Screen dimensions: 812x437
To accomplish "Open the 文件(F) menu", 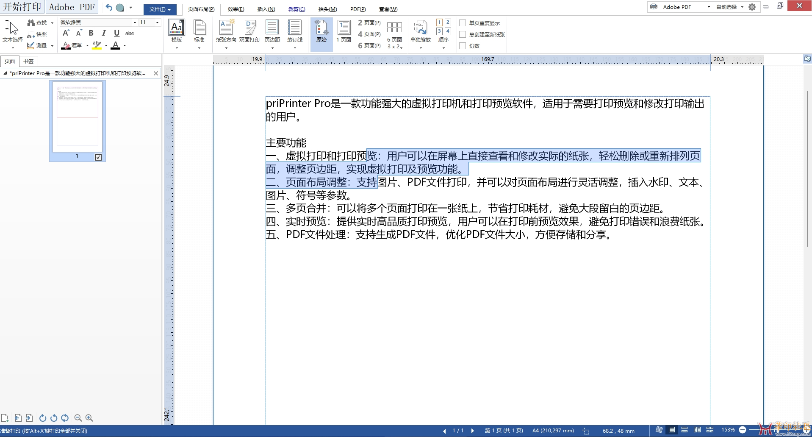I will 160,9.
